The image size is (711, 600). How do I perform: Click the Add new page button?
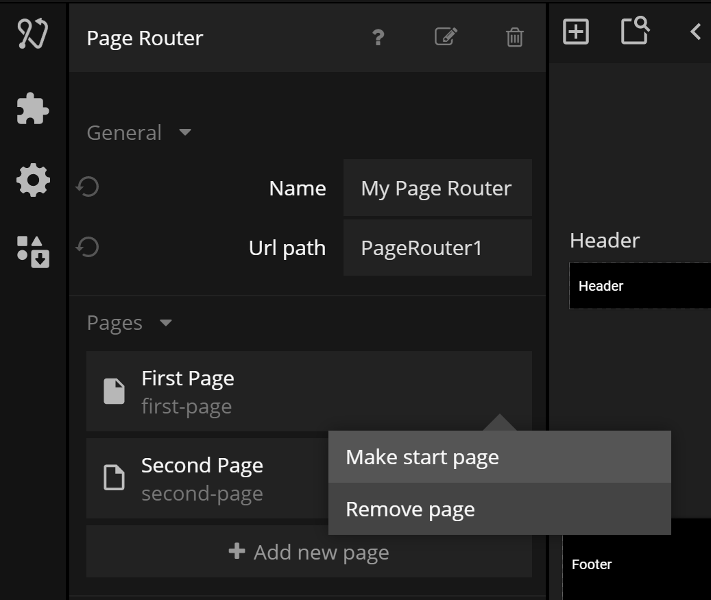pyautogui.click(x=309, y=552)
